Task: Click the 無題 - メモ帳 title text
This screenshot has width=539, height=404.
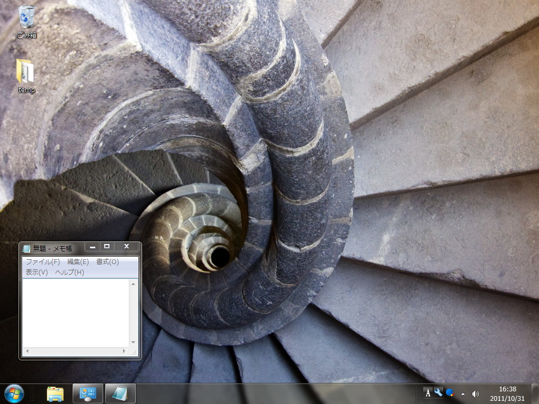Action: pos(53,248)
